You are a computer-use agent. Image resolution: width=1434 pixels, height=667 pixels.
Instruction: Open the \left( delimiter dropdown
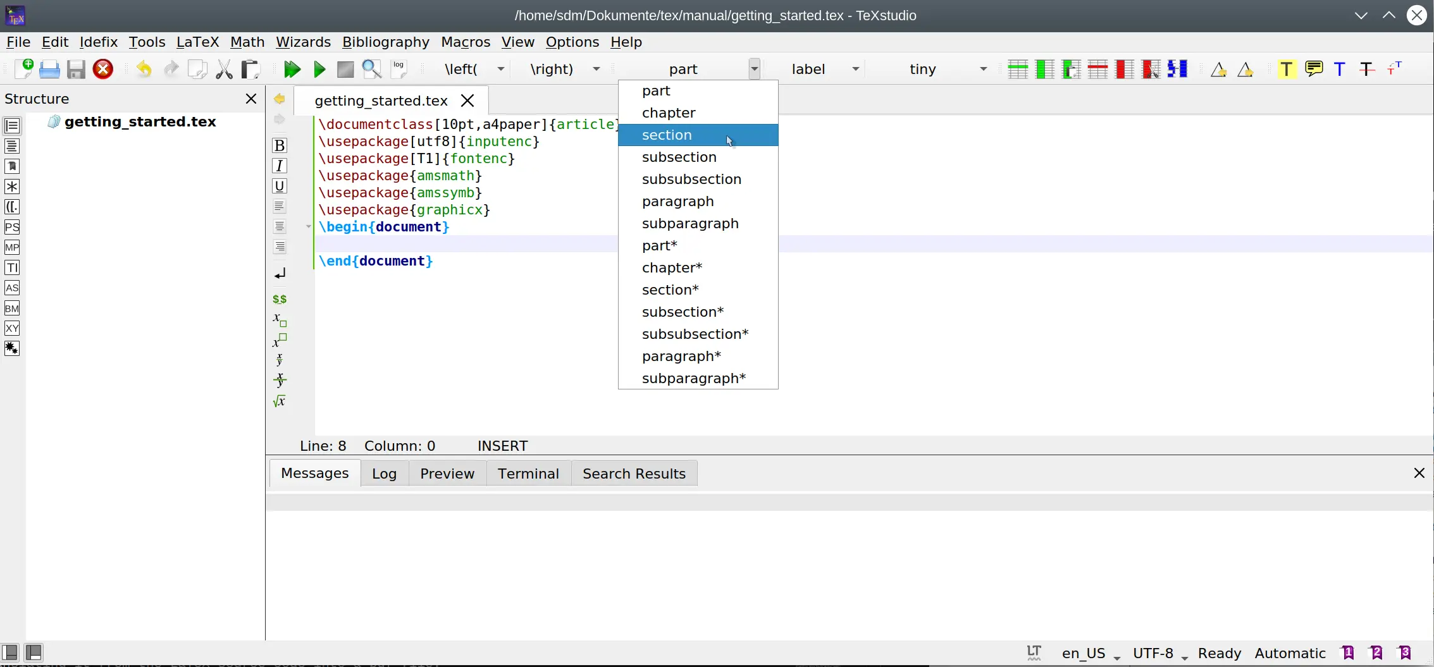click(500, 69)
